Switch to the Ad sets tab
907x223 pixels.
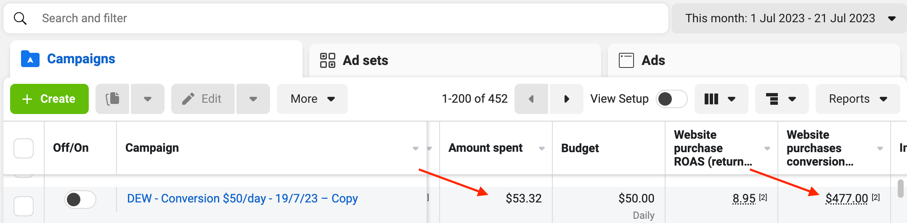tap(455, 60)
